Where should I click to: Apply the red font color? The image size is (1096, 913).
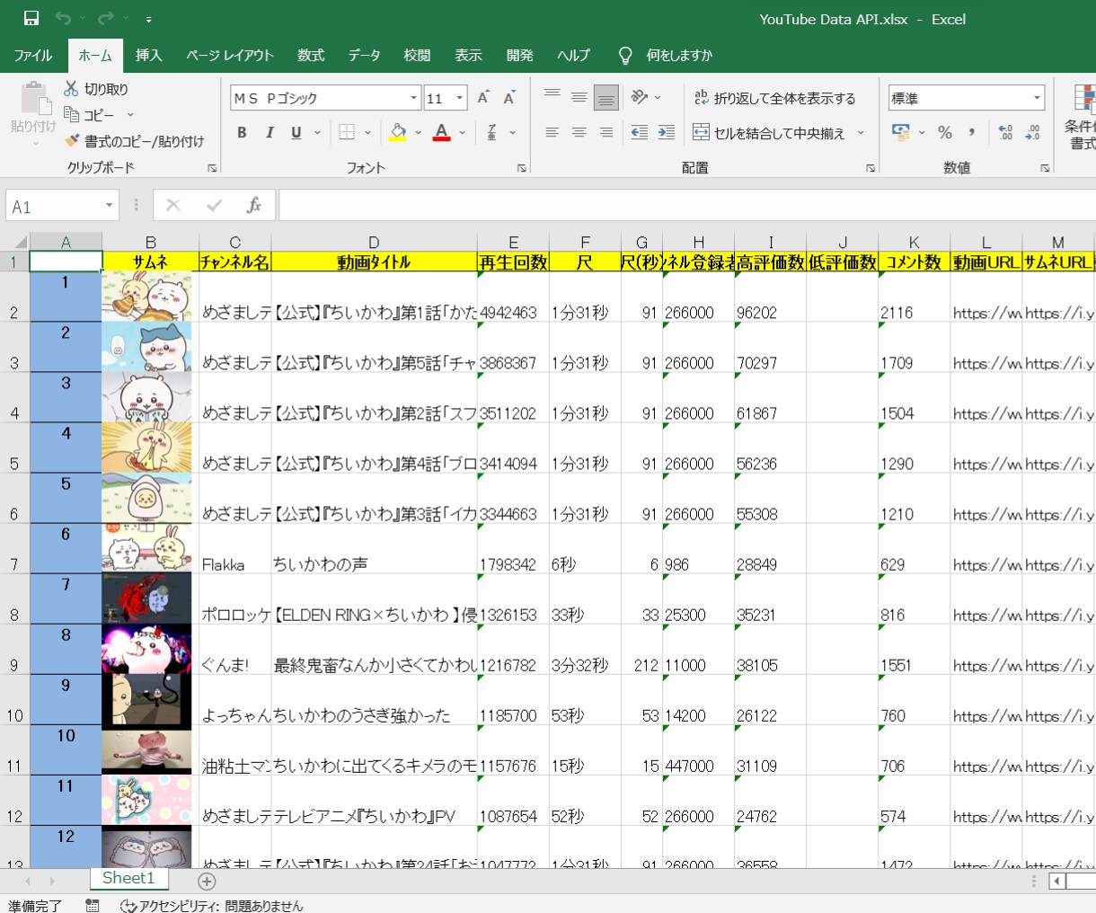(441, 132)
